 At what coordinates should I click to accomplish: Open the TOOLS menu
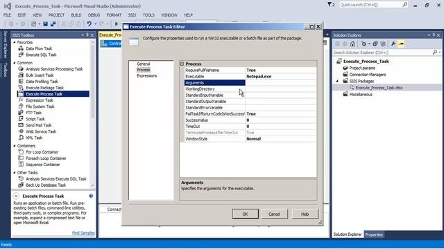148,15
